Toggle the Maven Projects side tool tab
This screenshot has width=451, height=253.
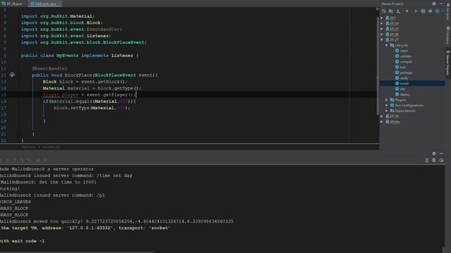(448, 63)
